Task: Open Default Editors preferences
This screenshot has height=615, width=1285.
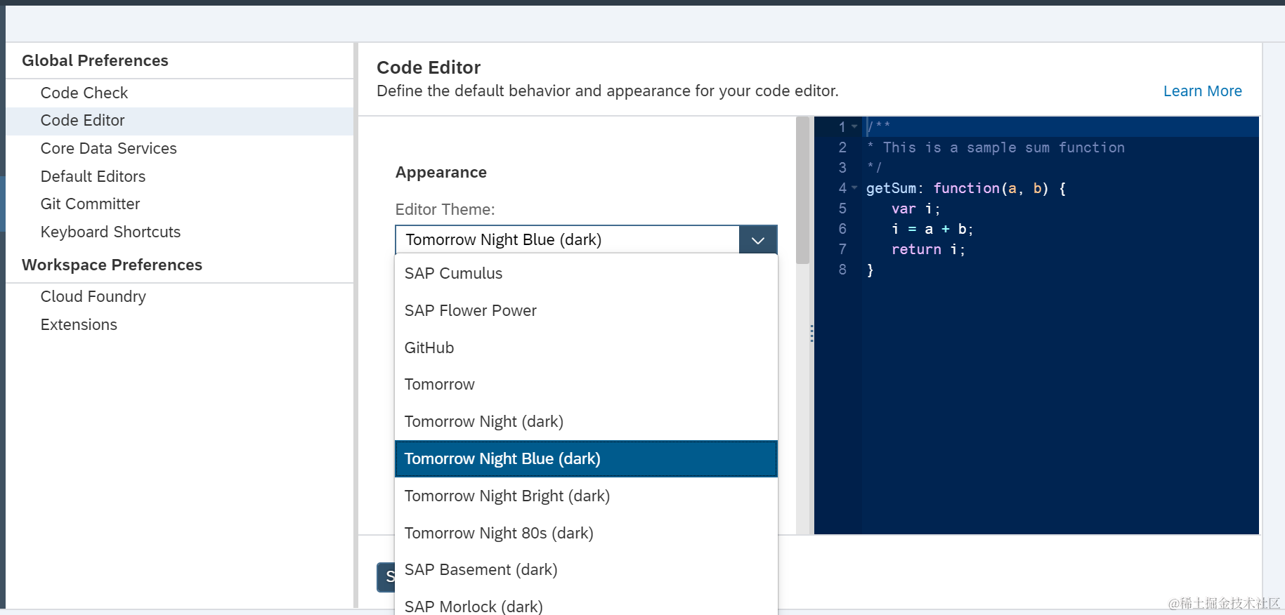Action: (93, 176)
